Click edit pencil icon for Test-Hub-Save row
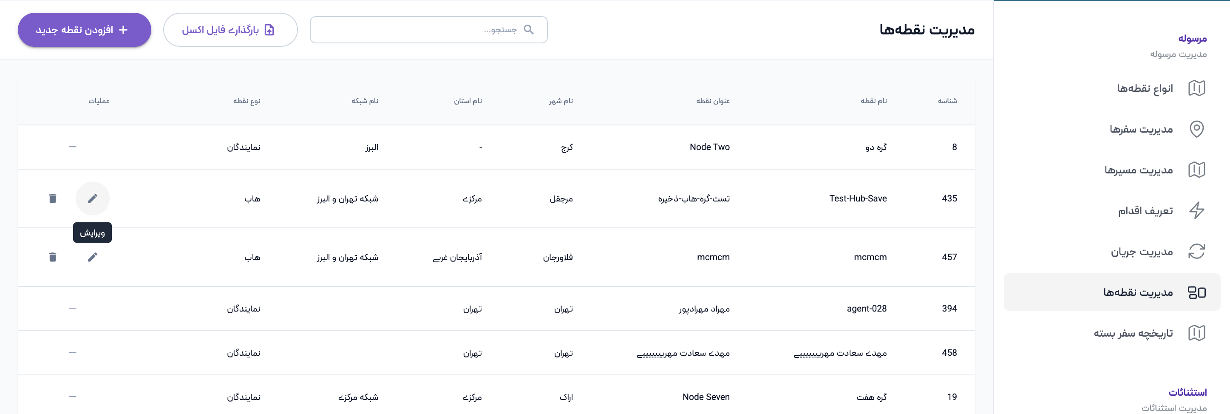 tap(93, 198)
